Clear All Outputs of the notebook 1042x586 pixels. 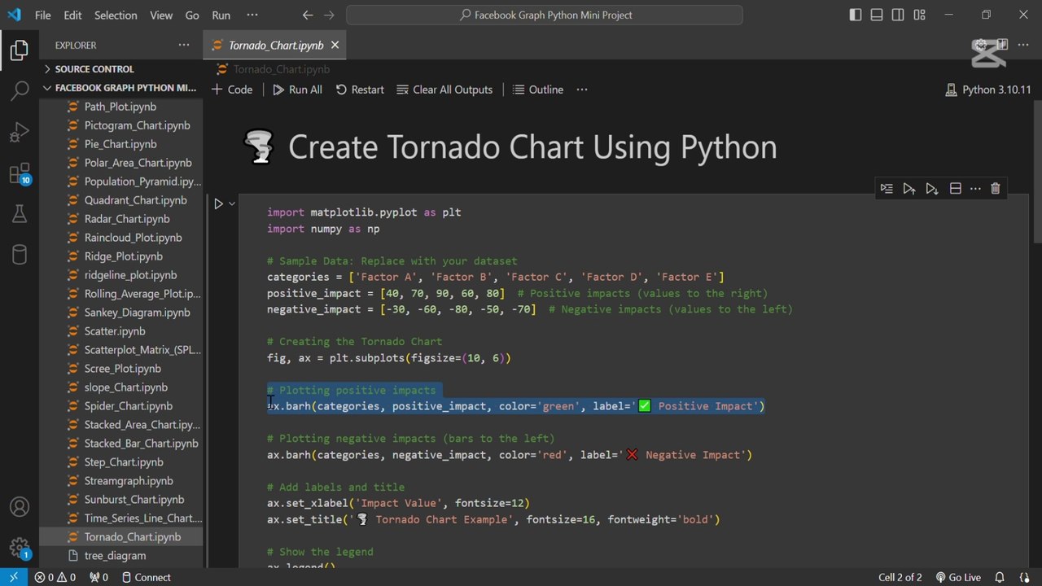(x=444, y=90)
